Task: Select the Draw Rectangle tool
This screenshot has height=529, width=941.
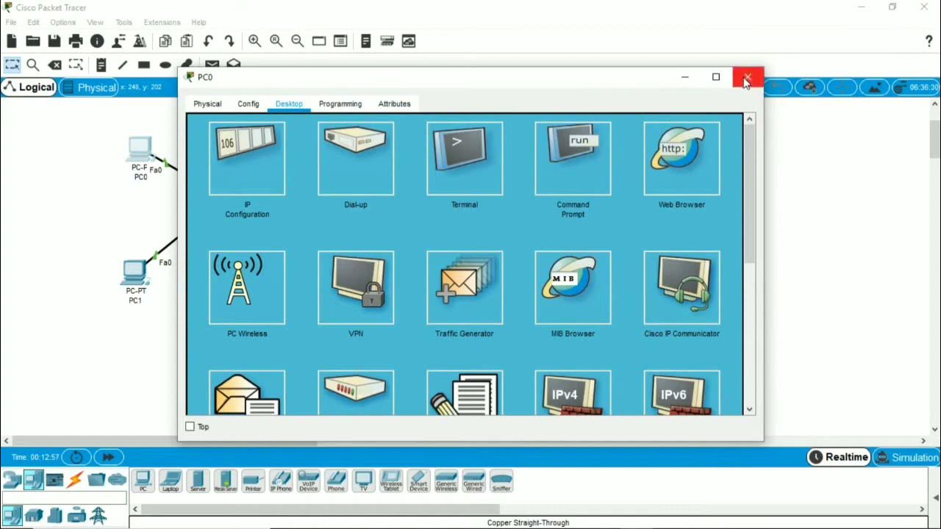Action: [144, 65]
